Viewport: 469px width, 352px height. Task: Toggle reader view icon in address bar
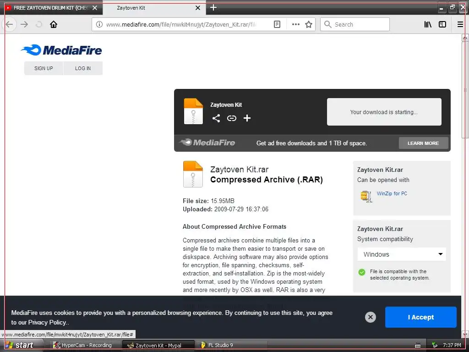(x=277, y=24)
